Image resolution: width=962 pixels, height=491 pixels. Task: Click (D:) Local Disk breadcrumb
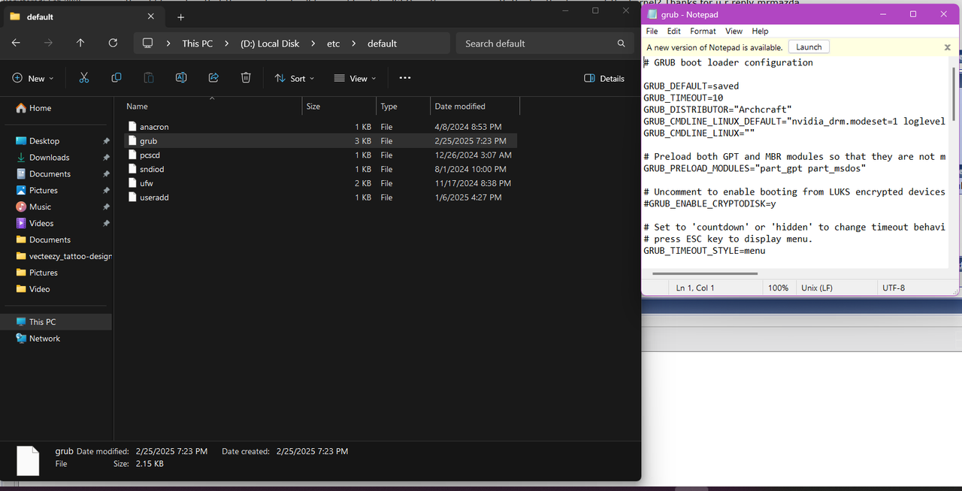tap(270, 44)
